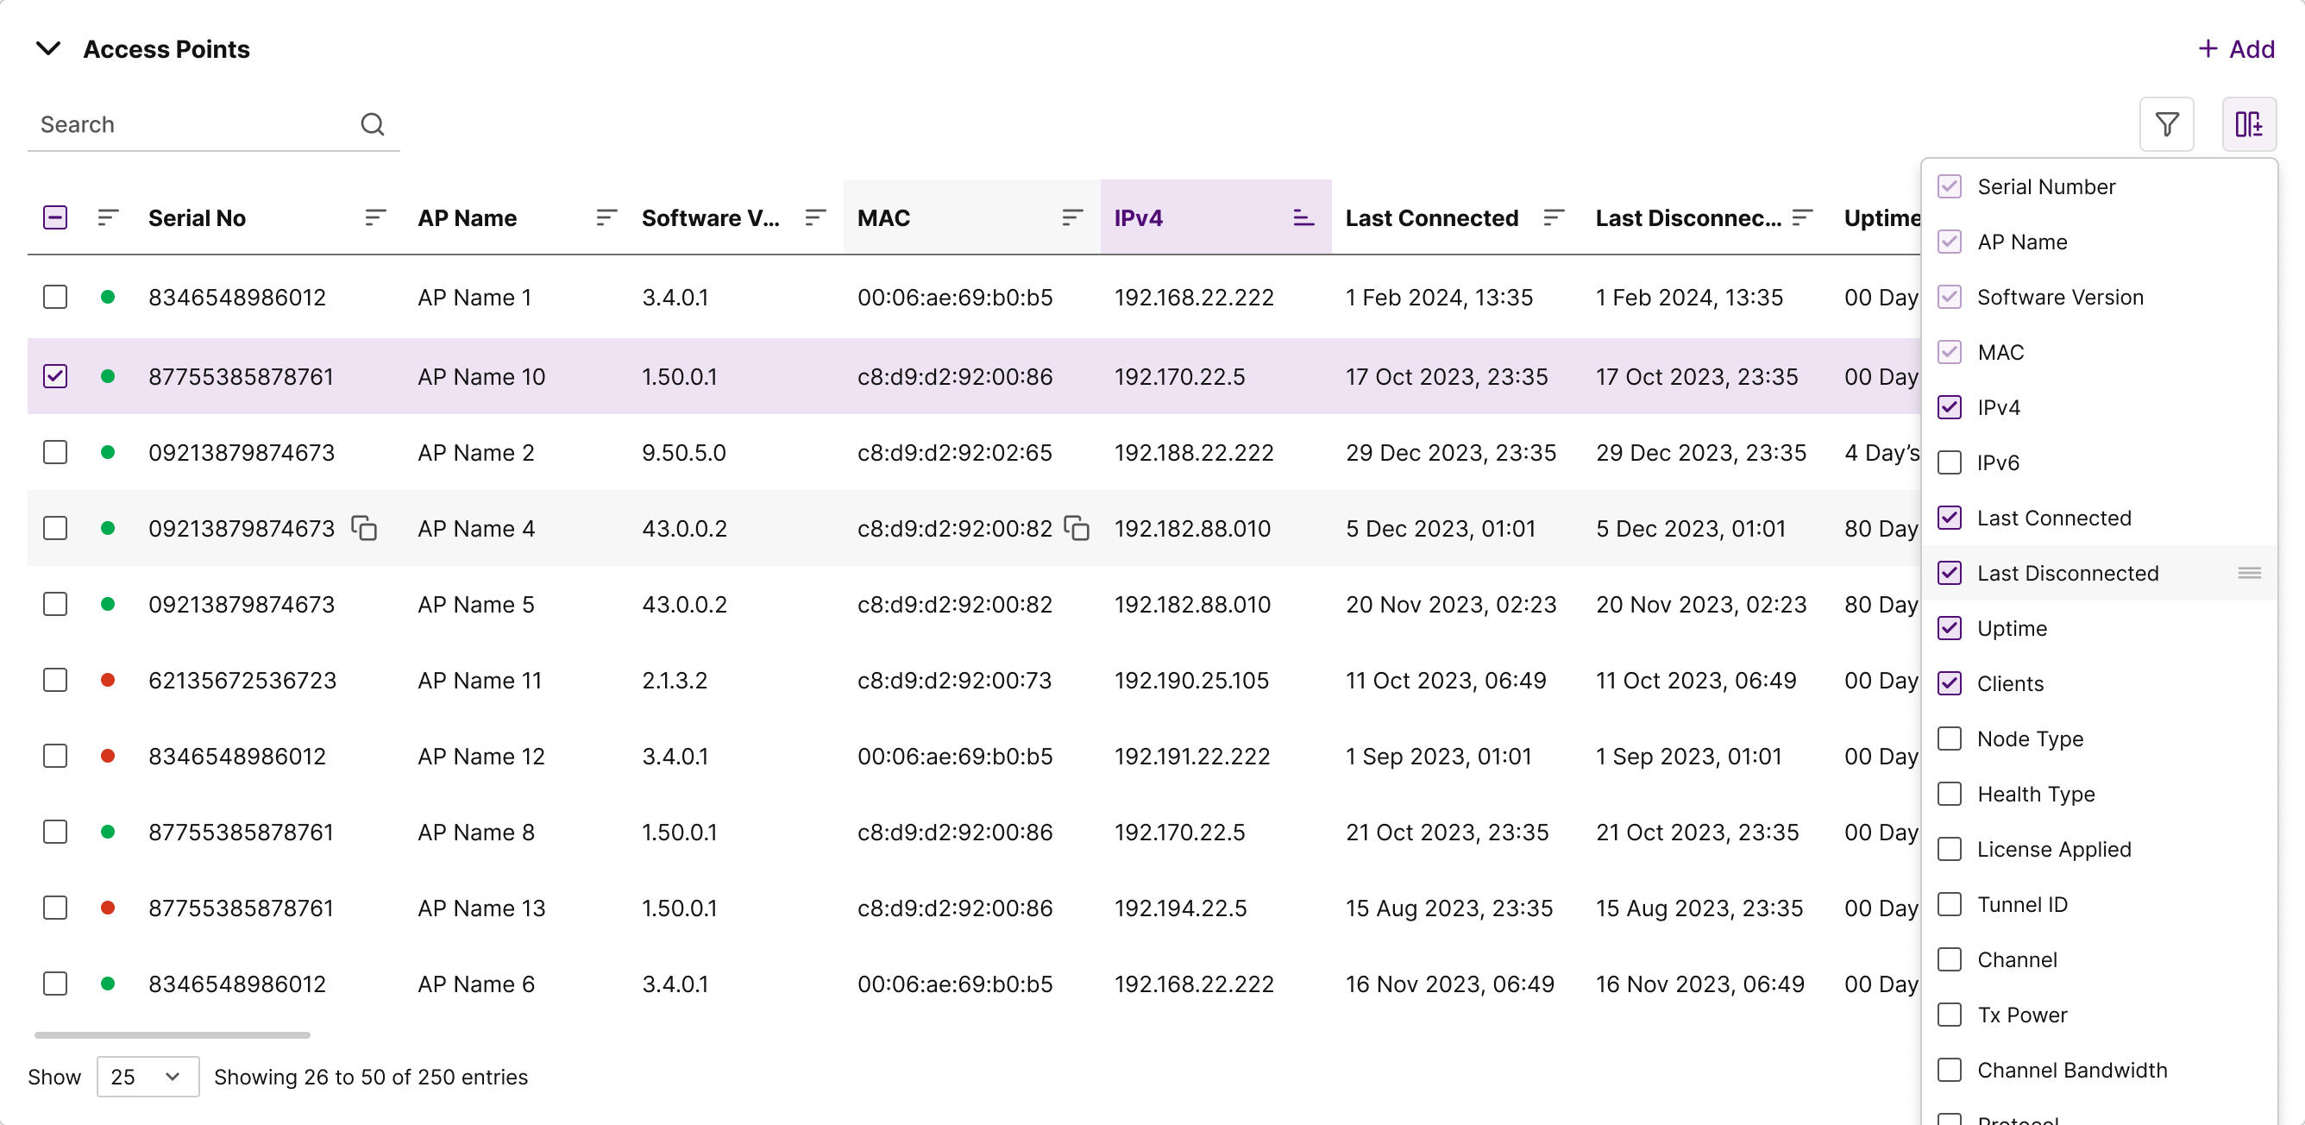Click the Add button
The height and width of the screenshot is (1125, 2305).
coord(2236,49)
